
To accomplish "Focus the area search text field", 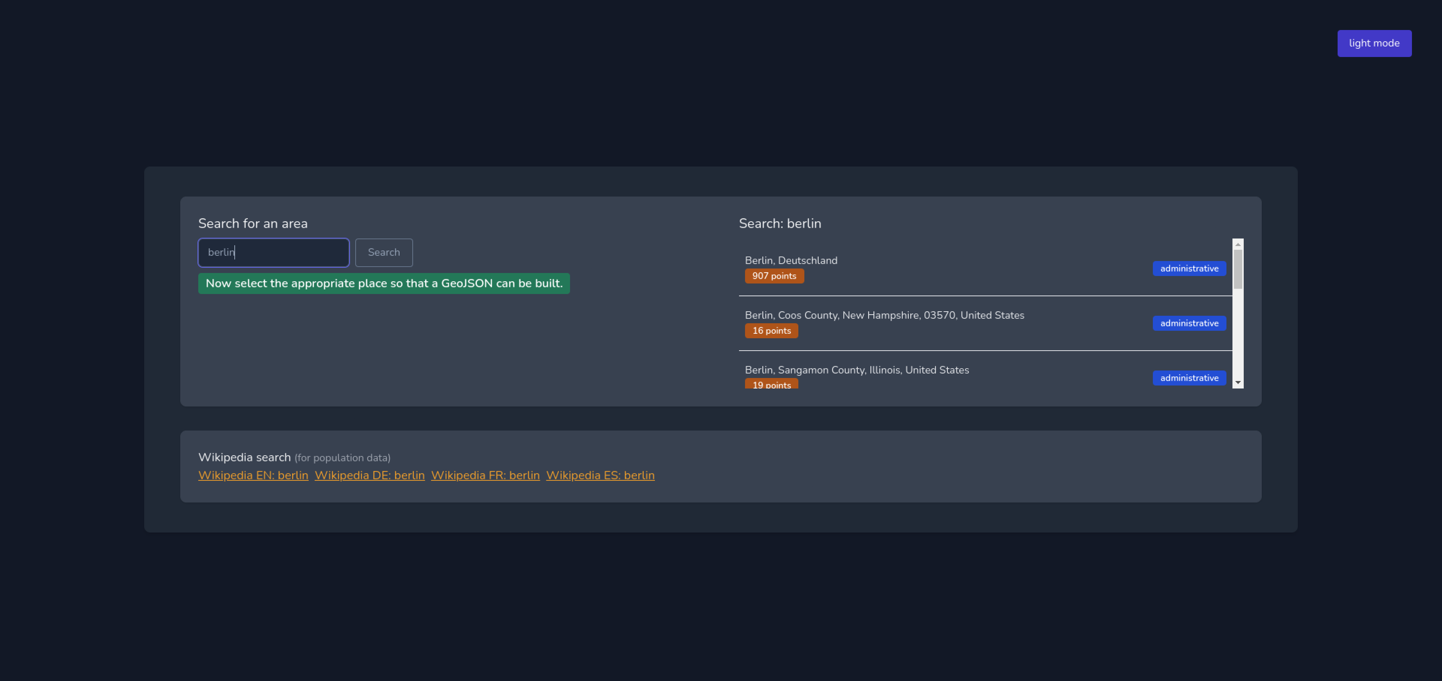I will (274, 253).
